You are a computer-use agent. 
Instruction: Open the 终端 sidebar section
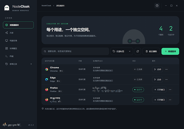[x=18, y=56]
